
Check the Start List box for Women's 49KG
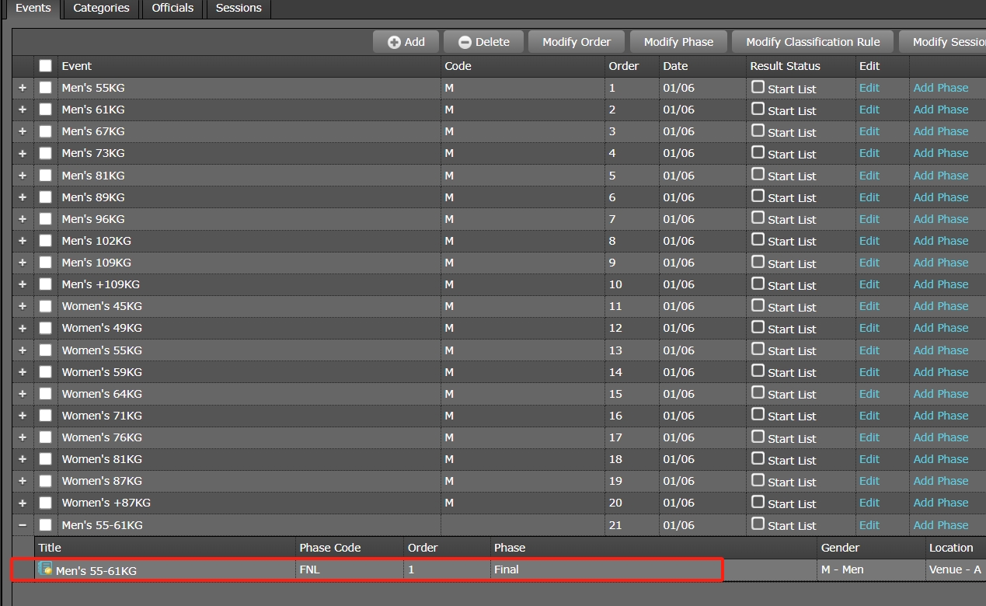tap(758, 327)
